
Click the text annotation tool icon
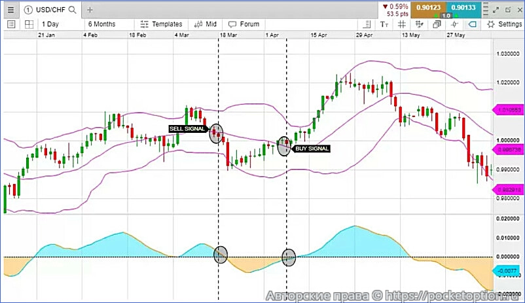coord(384,24)
